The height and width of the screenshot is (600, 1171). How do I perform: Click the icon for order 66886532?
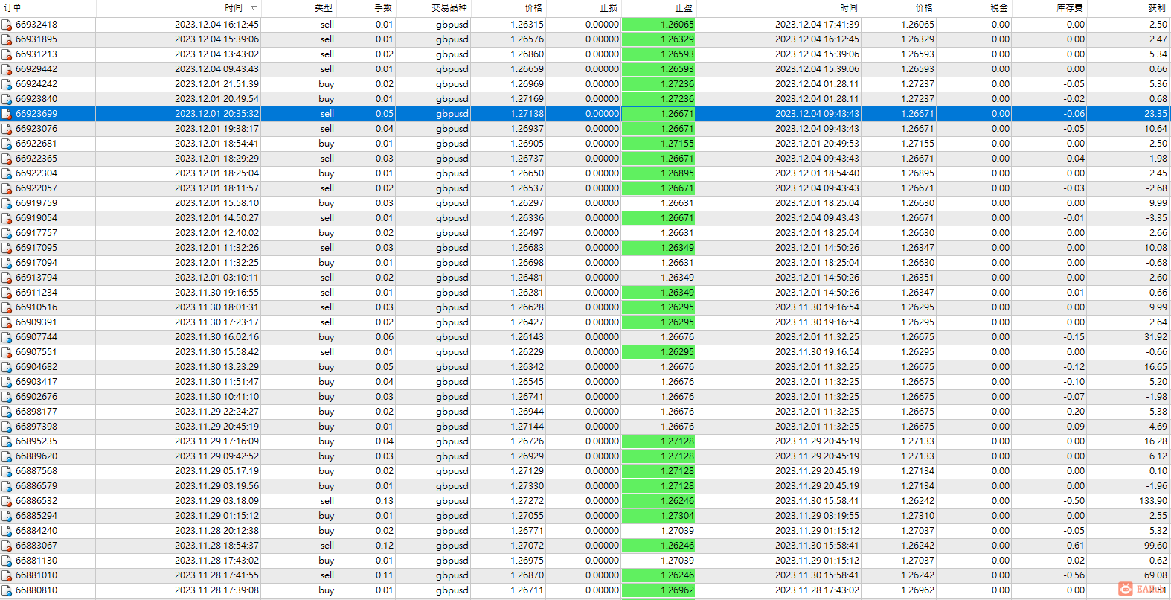[7, 501]
